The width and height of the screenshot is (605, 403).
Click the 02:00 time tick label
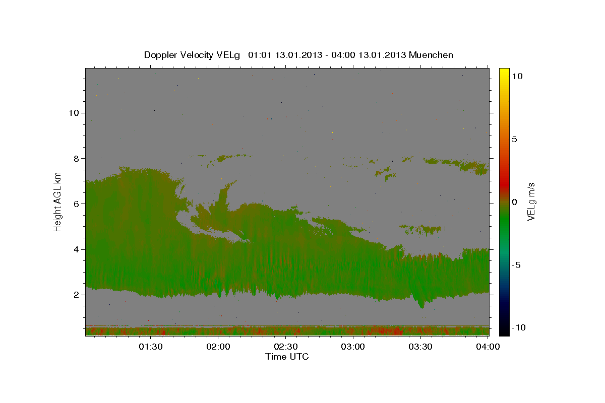(x=218, y=347)
